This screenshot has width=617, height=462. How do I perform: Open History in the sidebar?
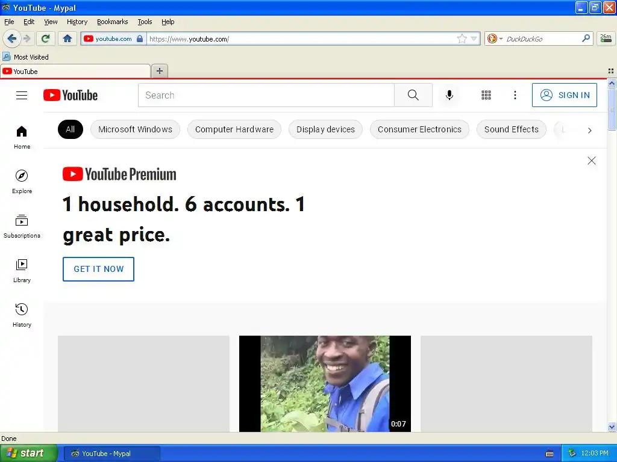pos(22,315)
